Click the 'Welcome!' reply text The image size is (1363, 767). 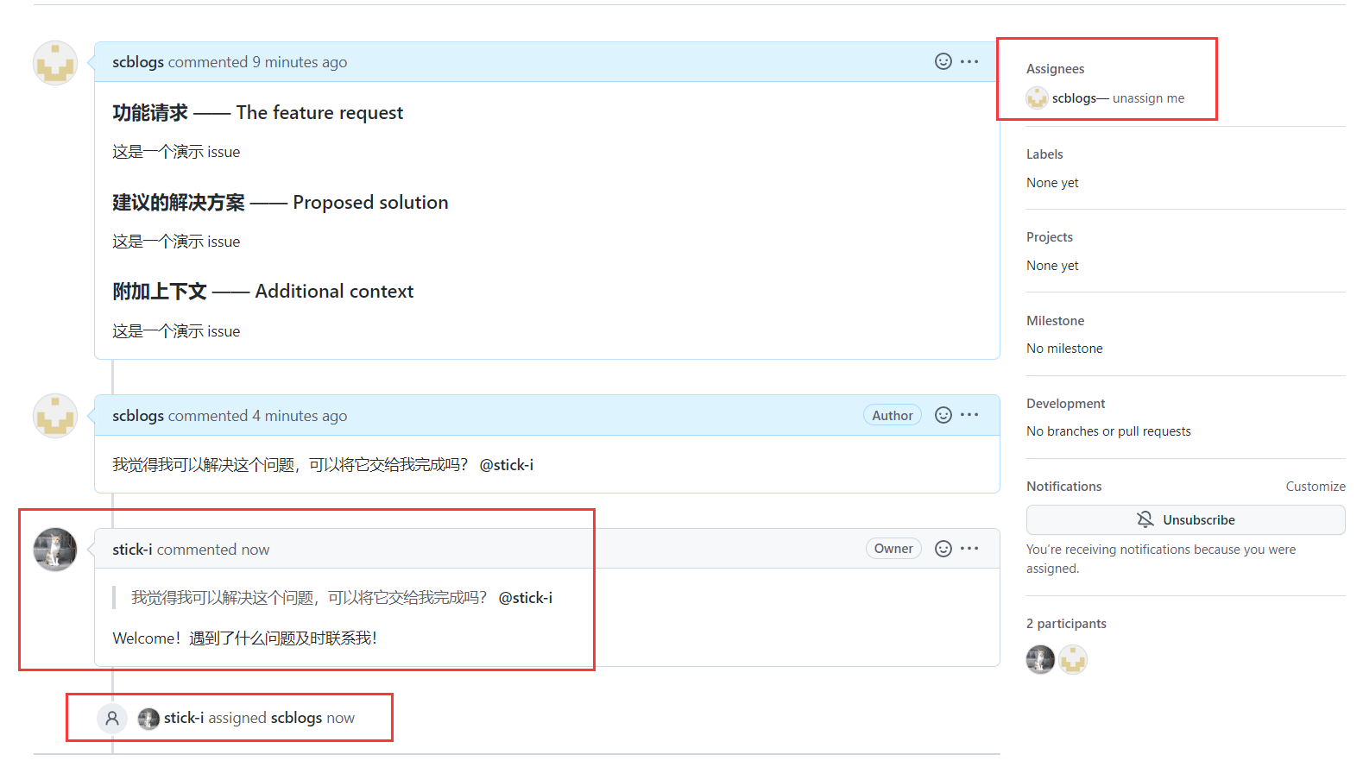coord(244,638)
